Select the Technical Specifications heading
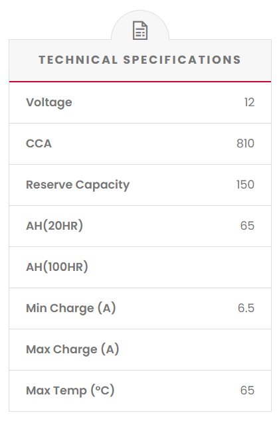Viewport: 277px width, 425px height. (x=140, y=60)
